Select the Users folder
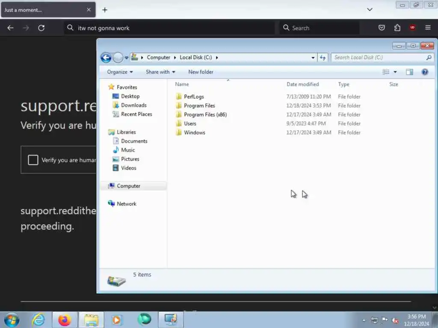This screenshot has width=438, height=328. tap(190, 123)
